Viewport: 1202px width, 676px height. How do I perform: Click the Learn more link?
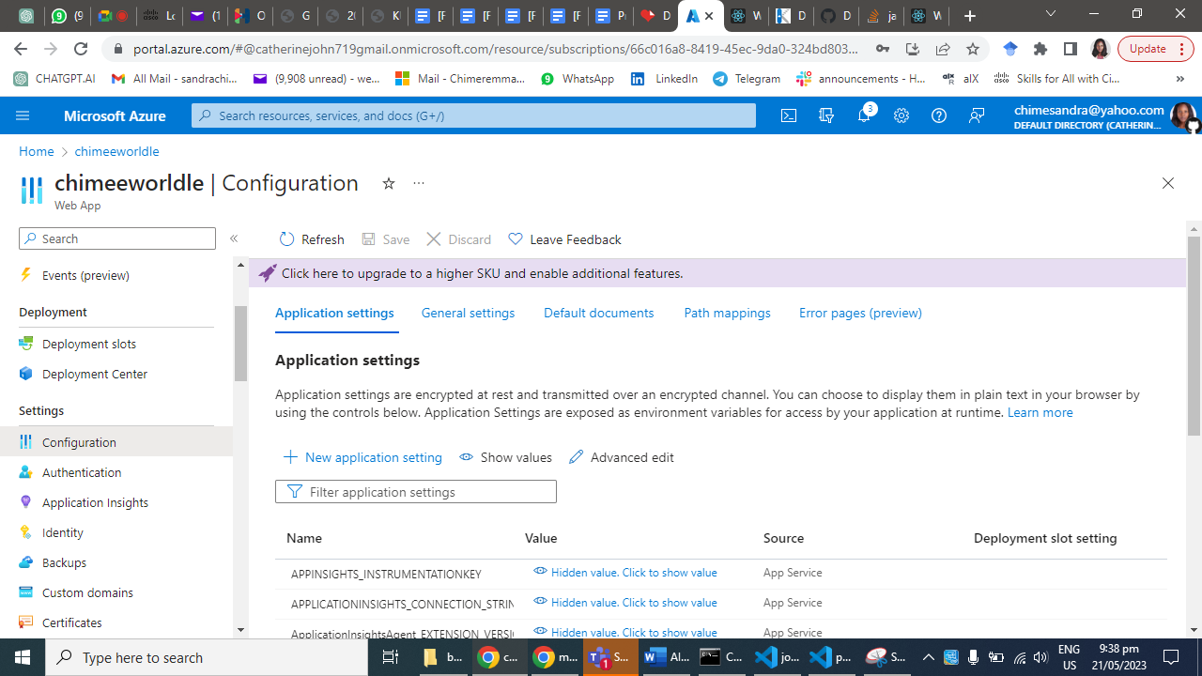click(1040, 412)
